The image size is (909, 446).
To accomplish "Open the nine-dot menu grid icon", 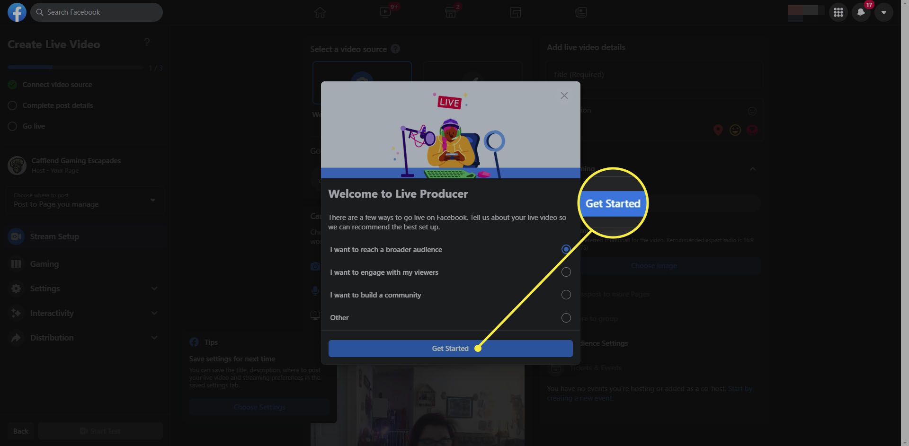I will coord(838,12).
